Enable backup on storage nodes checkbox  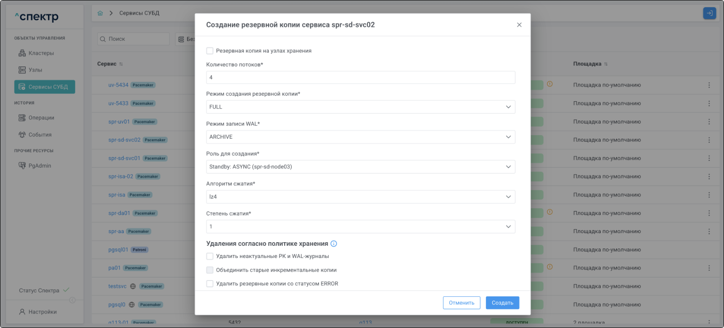coord(210,51)
